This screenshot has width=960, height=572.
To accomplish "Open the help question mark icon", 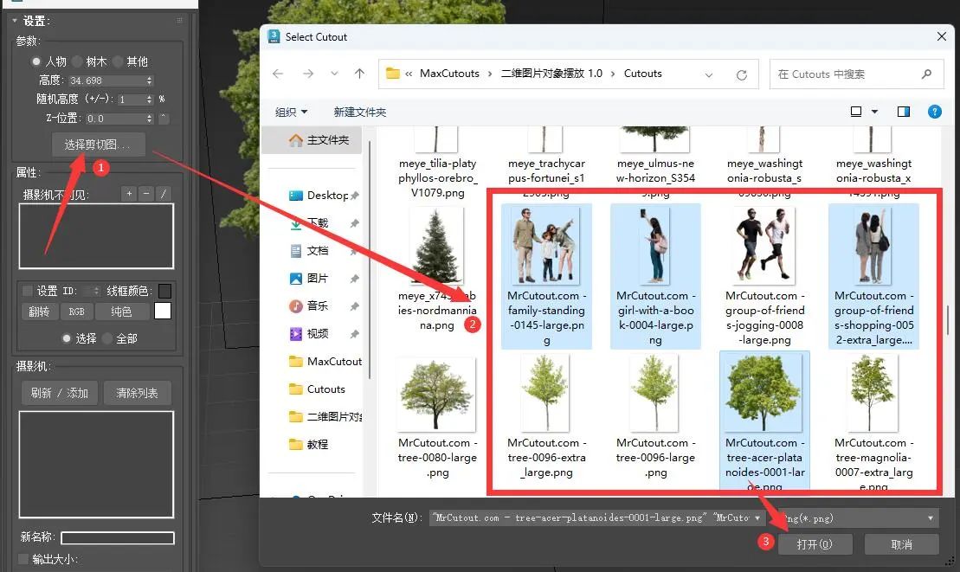I will 934,112.
